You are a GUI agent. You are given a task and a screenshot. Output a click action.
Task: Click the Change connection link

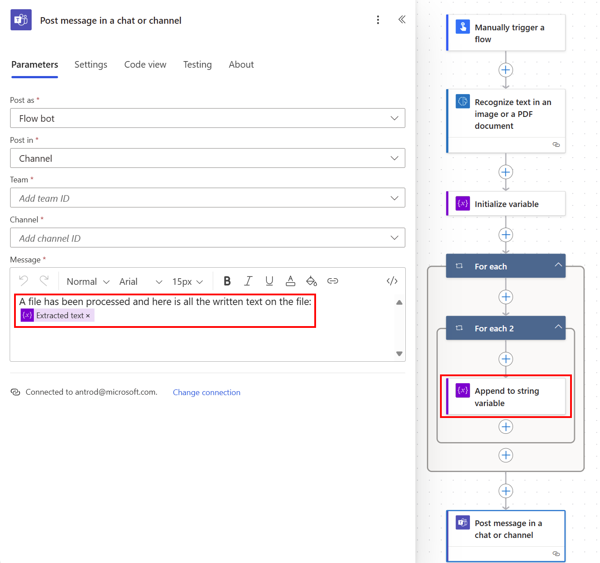[207, 392]
